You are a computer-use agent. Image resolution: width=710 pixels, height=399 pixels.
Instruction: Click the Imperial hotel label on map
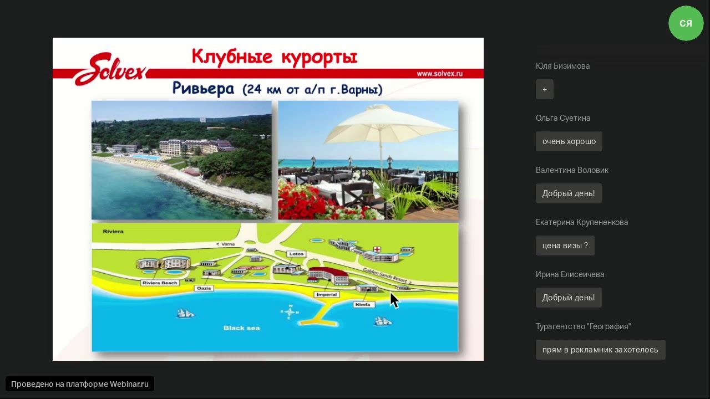tap(327, 294)
